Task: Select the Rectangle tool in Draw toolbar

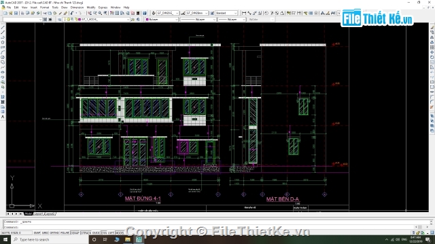Action: click(x=3, y=47)
